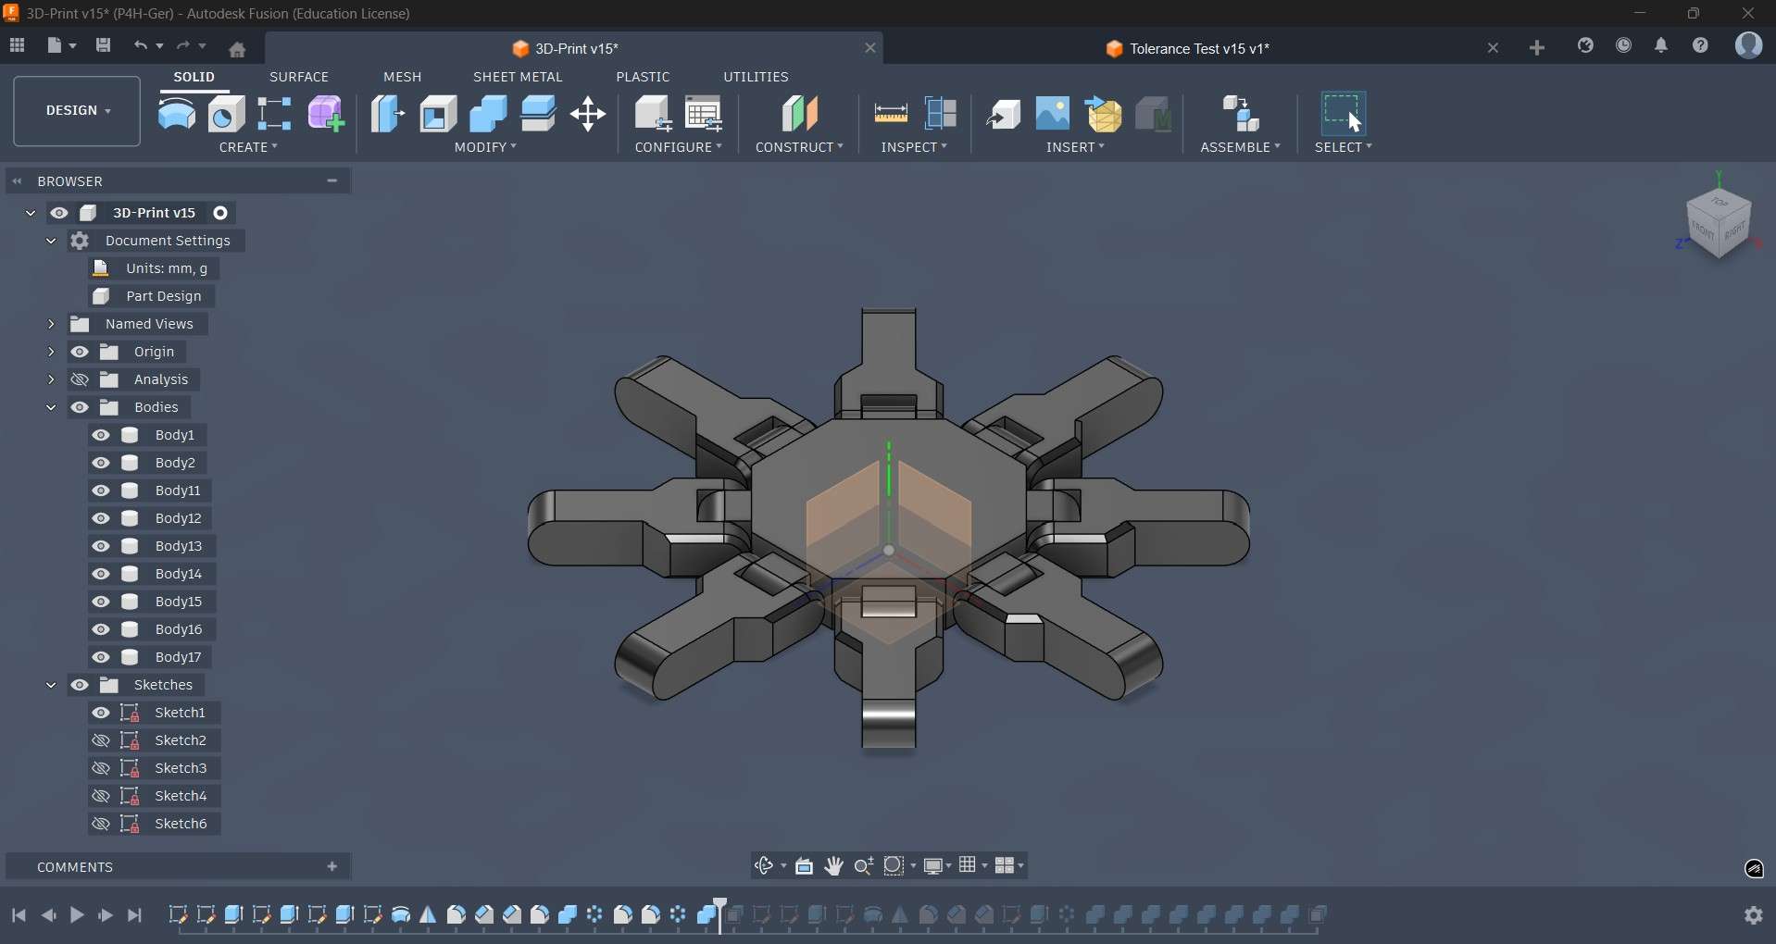Open the data panel grid icon
The width and height of the screenshot is (1776, 944).
(x=18, y=45)
